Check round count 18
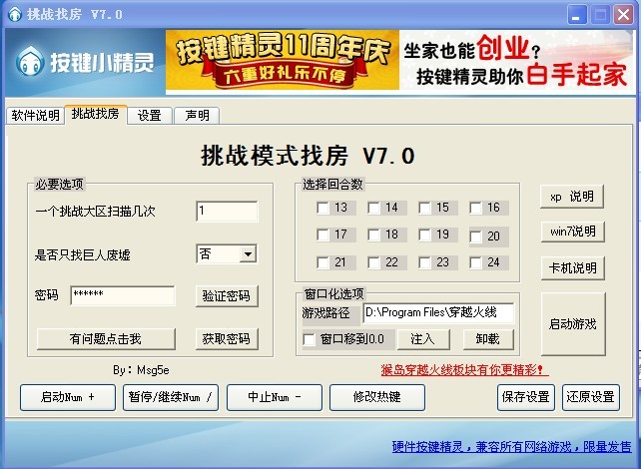641x469 pixels. point(373,234)
